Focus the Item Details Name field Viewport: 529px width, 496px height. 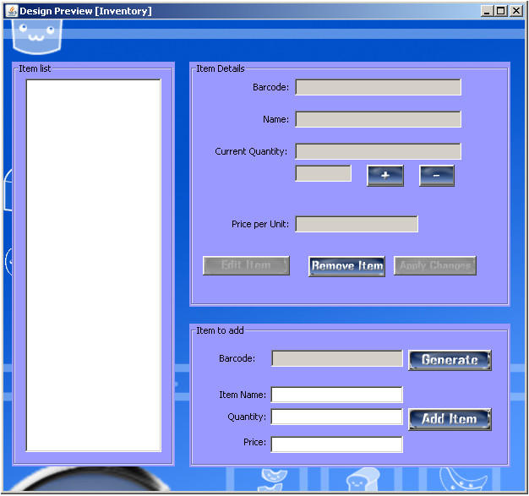coord(379,119)
